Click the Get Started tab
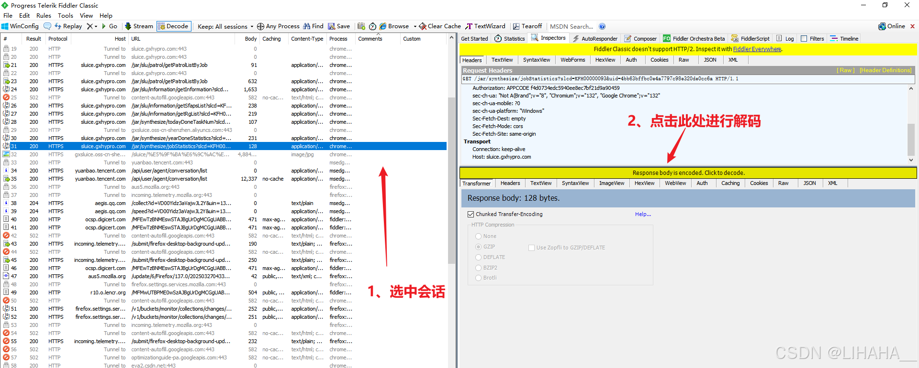 coord(474,39)
